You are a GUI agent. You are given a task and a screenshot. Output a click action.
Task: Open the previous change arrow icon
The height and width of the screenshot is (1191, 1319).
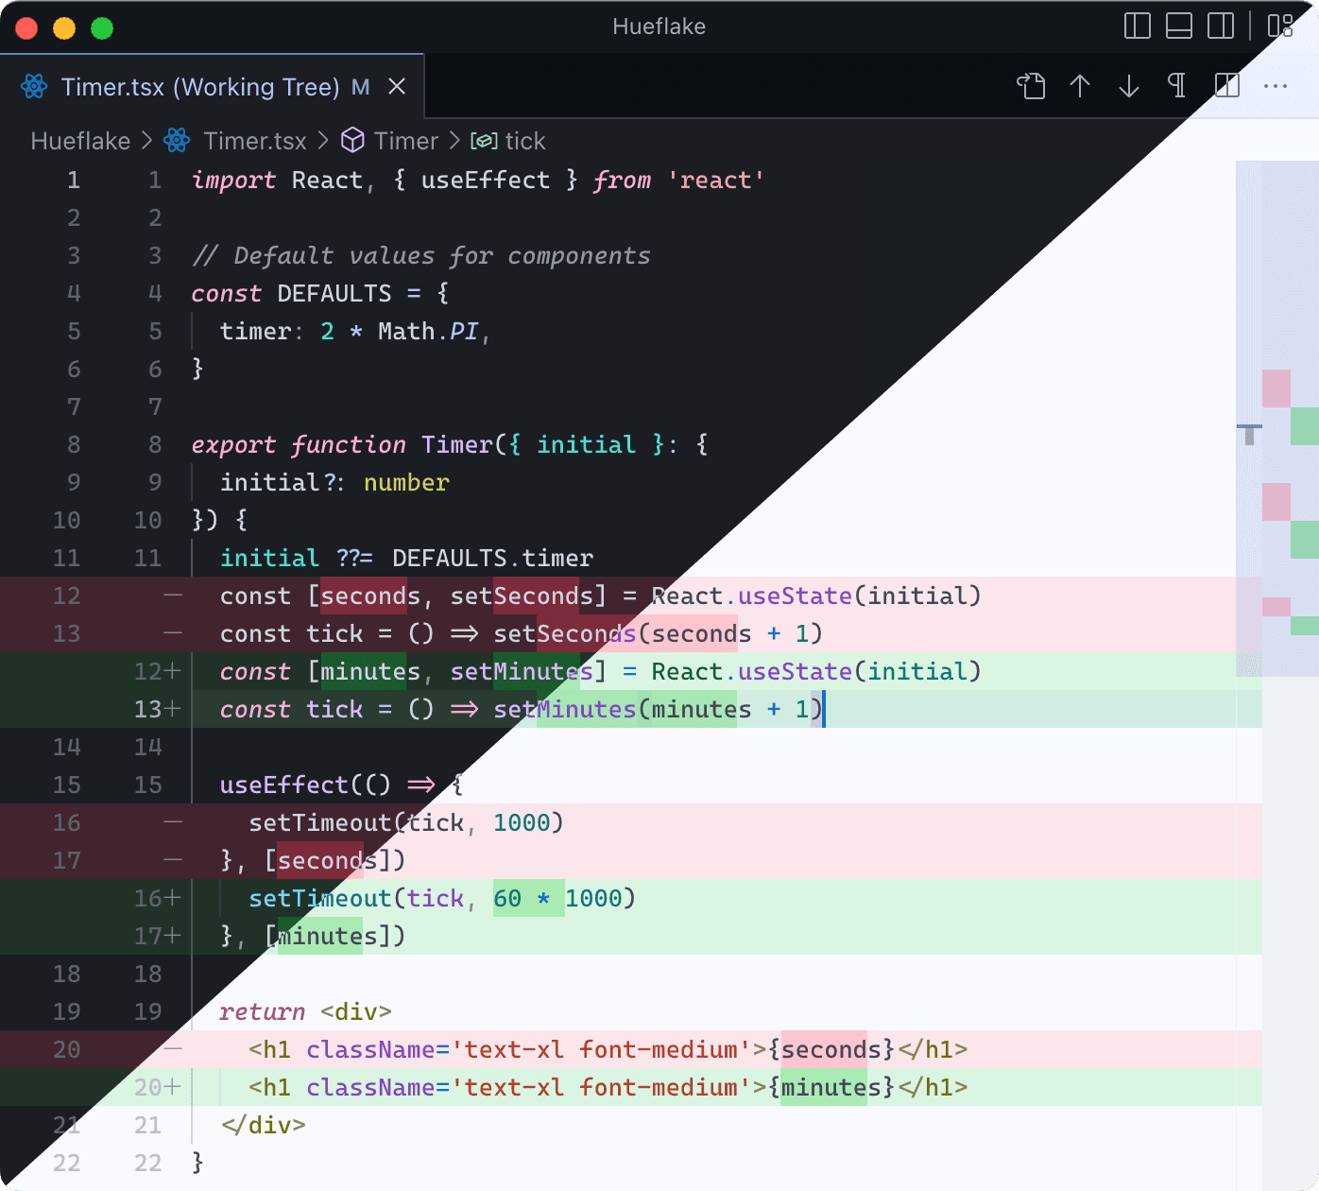click(1080, 86)
